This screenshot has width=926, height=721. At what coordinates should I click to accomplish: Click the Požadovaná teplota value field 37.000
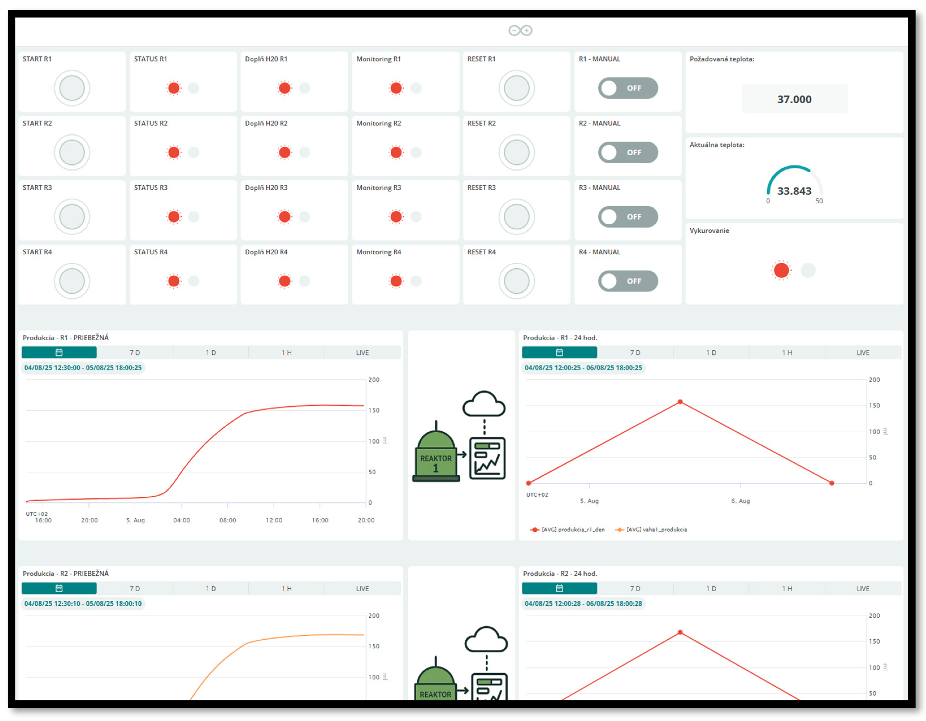coord(794,99)
